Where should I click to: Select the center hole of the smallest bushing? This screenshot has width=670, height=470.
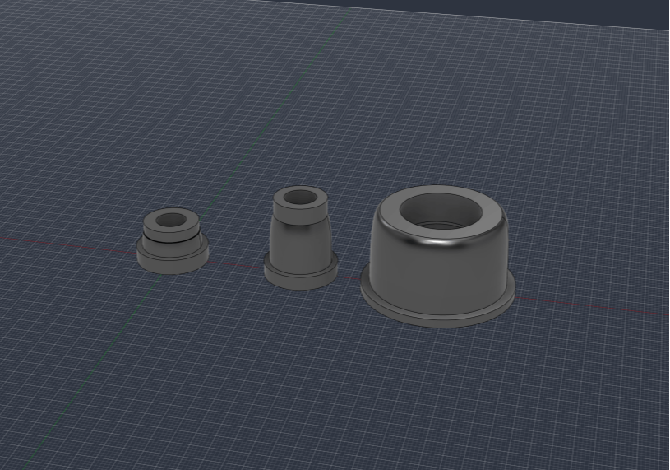171,221
